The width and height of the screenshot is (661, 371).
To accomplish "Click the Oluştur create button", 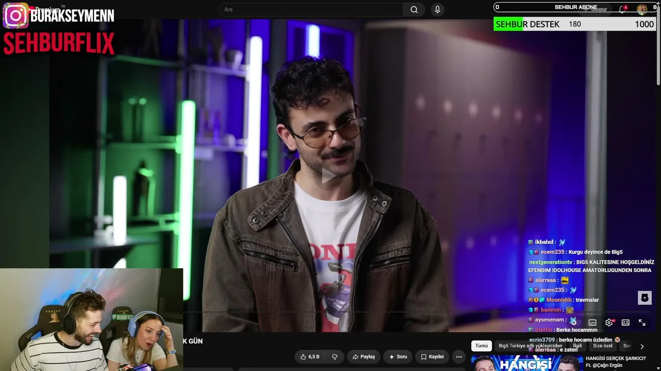I will pos(596,9).
